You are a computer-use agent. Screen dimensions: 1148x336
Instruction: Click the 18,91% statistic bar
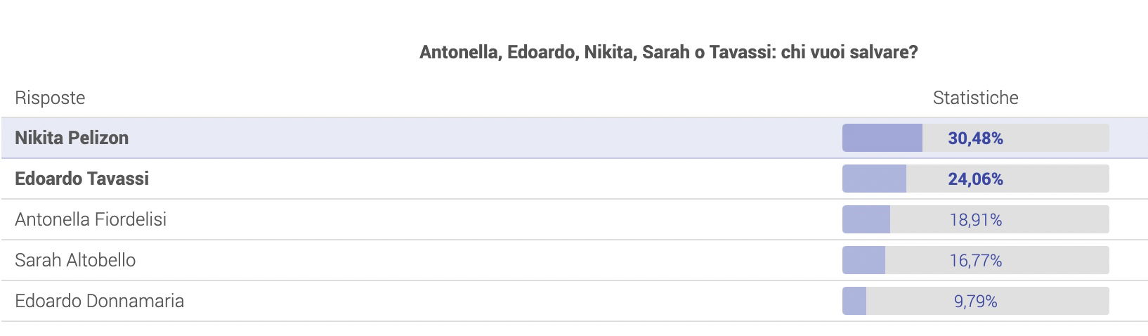pyautogui.click(x=976, y=219)
